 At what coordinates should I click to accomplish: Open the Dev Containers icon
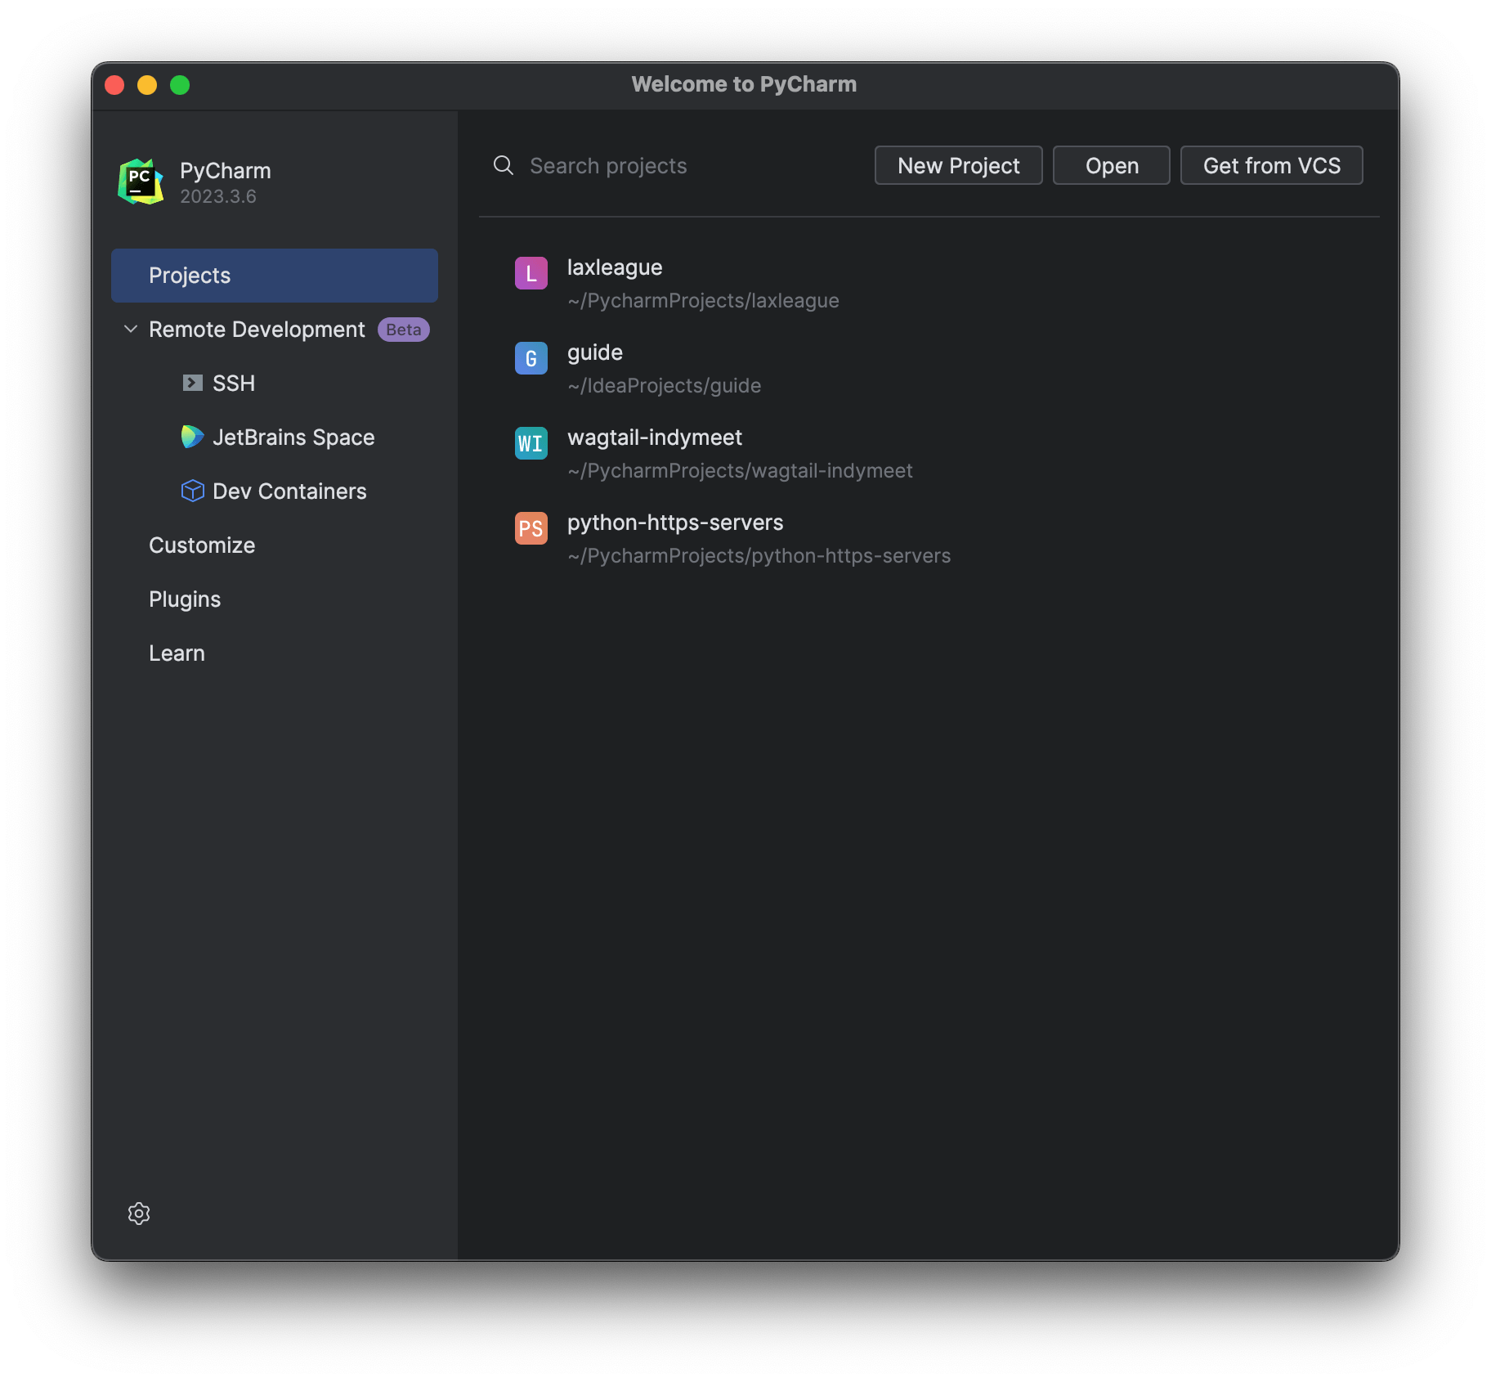click(191, 491)
